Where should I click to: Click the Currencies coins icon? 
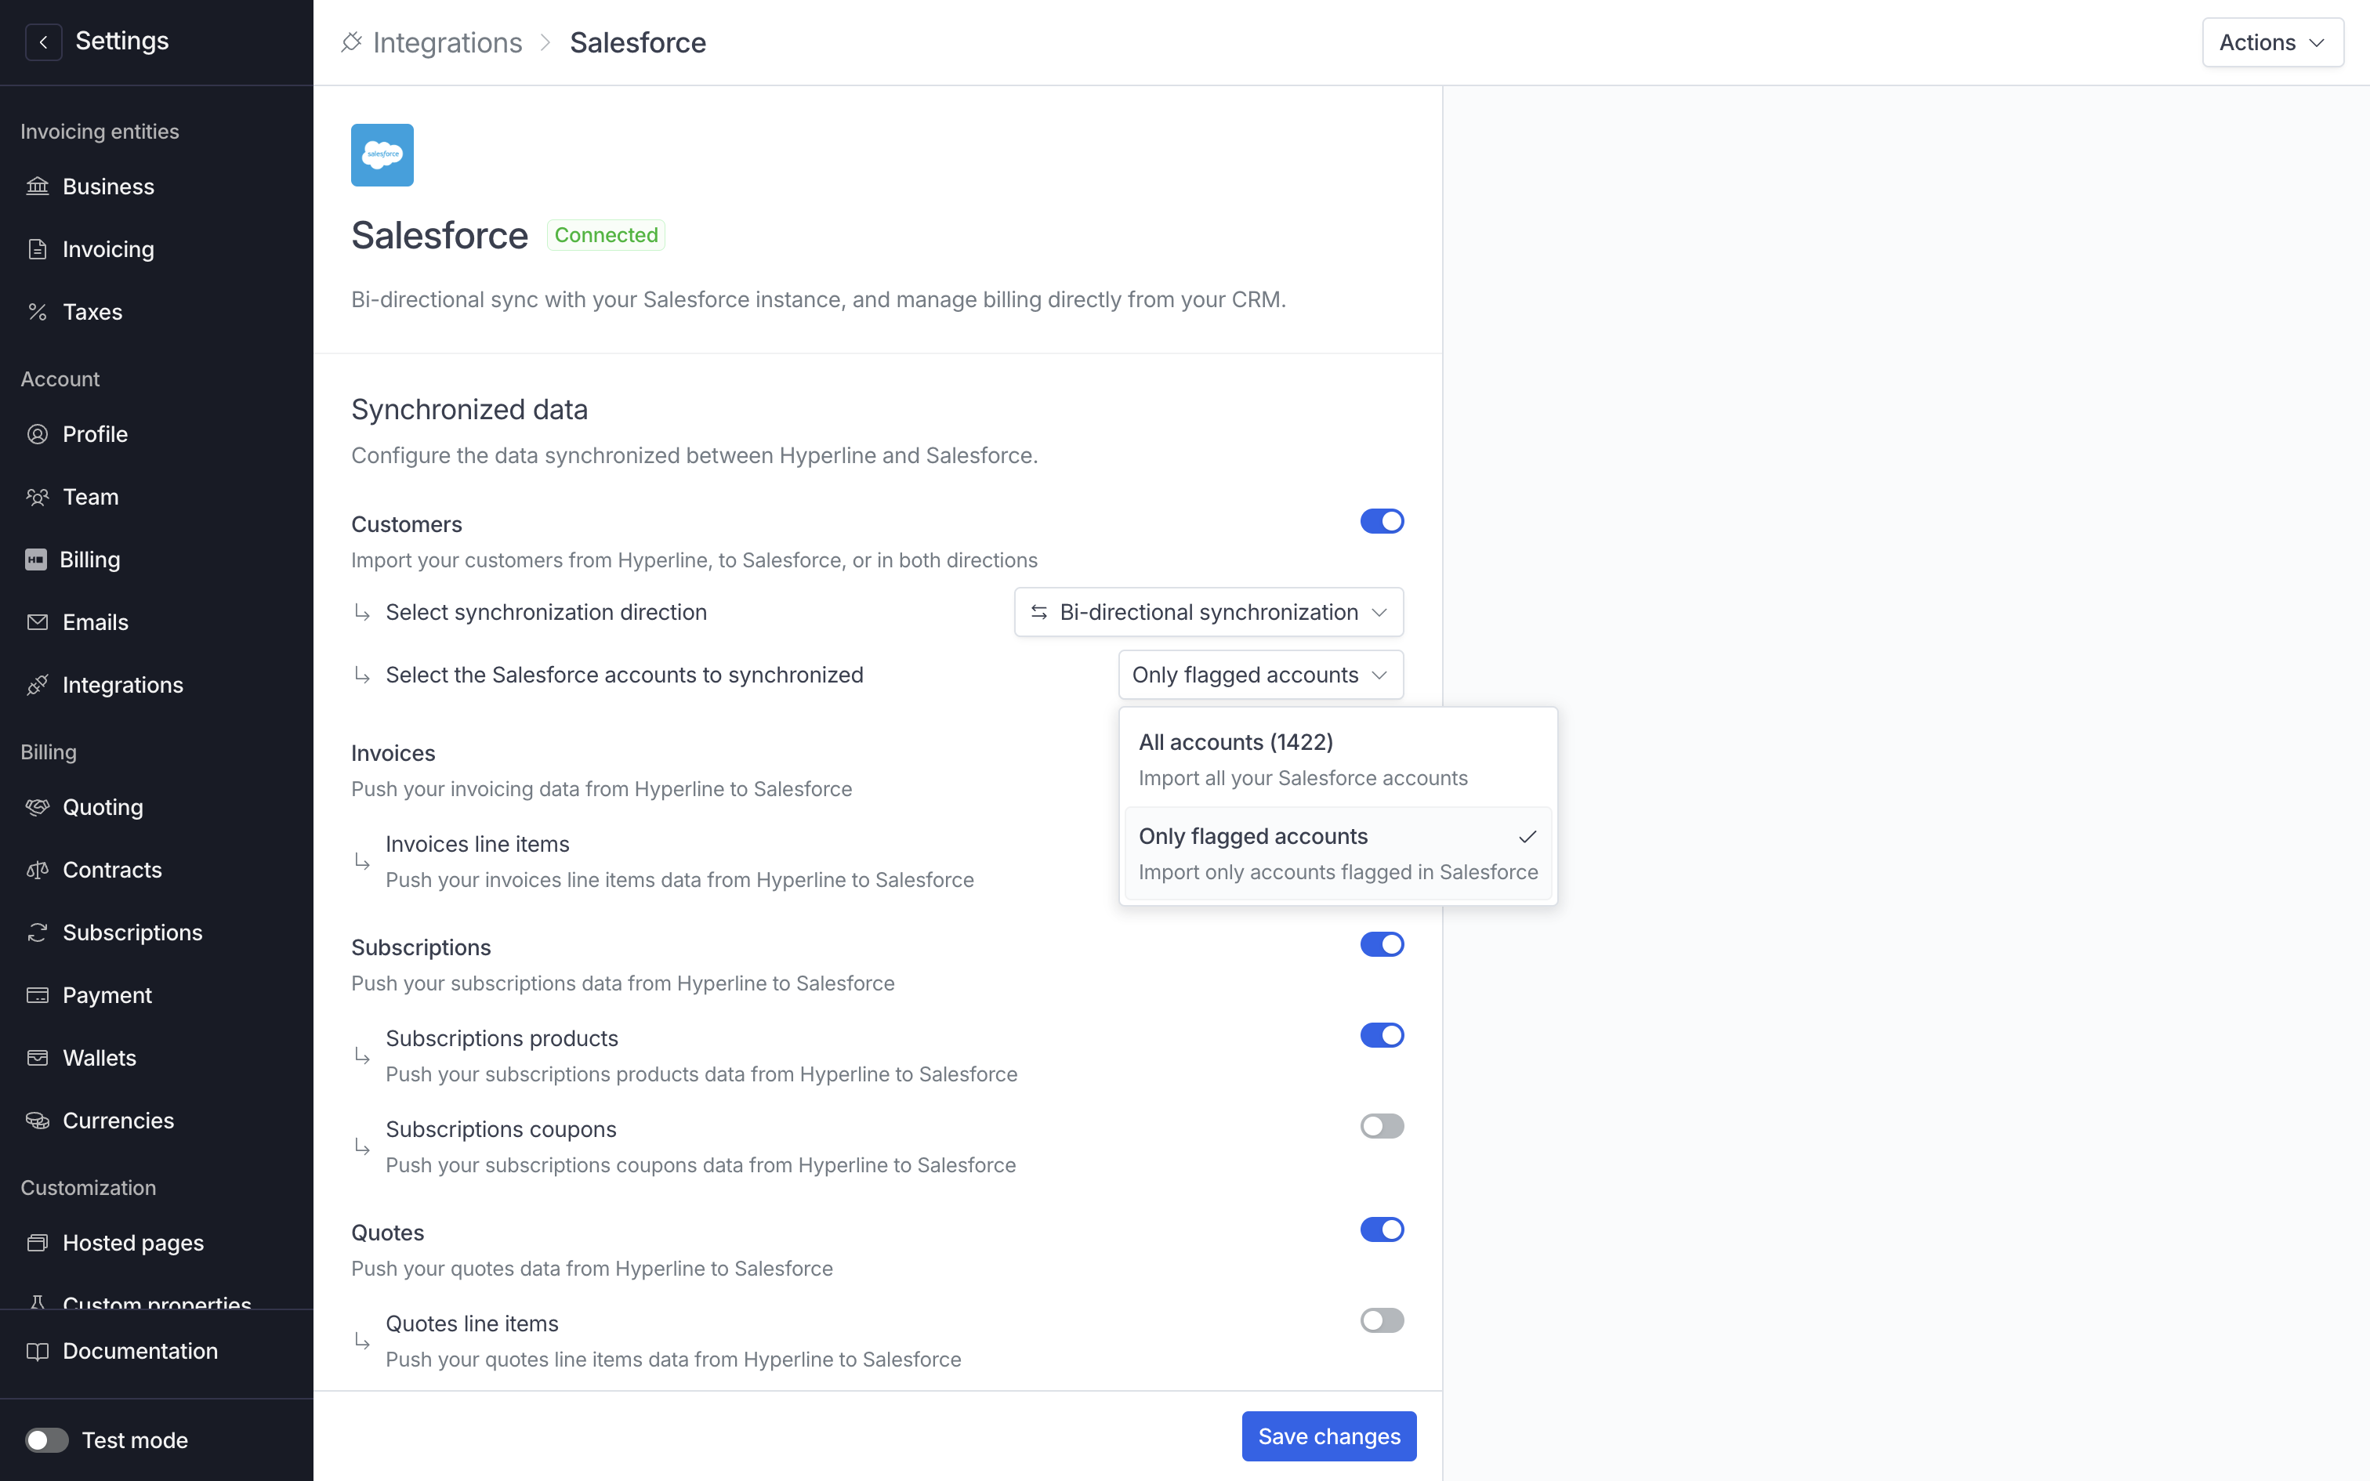pyautogui.click(x=37, y=1121)
